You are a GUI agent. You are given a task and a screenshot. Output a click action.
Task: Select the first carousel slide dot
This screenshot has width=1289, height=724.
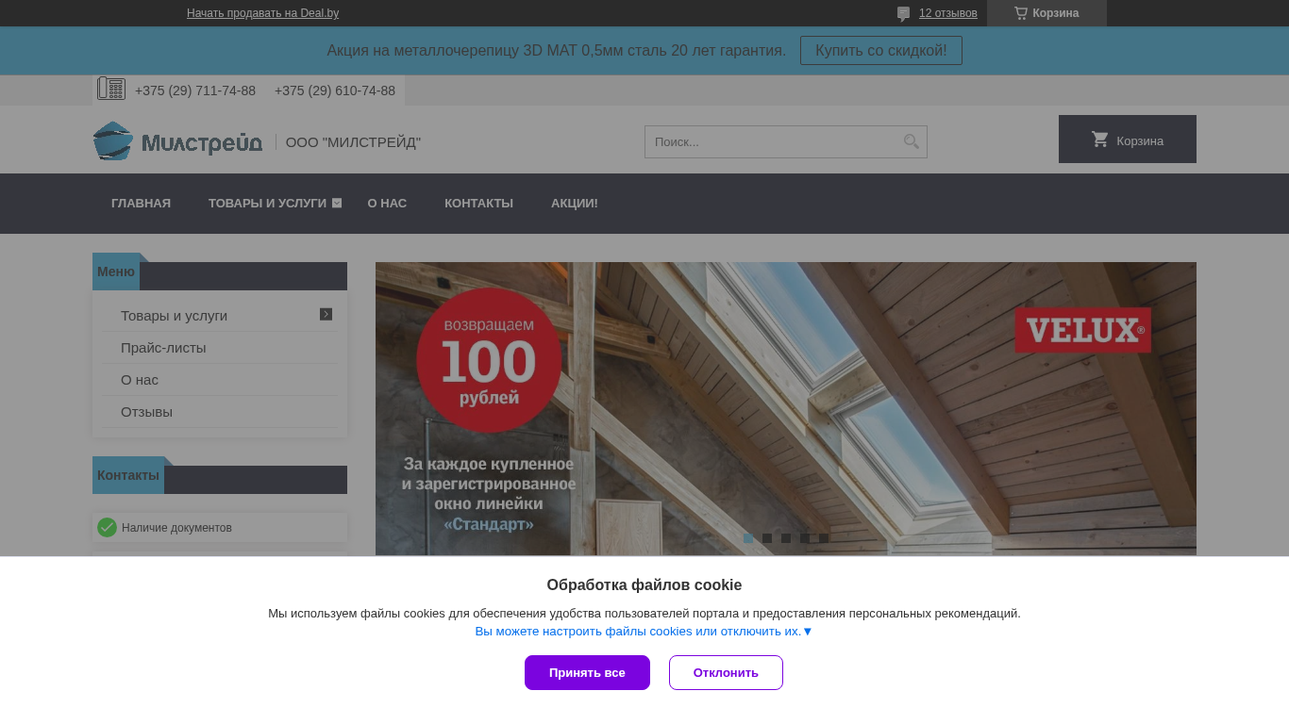click(x=748, y=538)
